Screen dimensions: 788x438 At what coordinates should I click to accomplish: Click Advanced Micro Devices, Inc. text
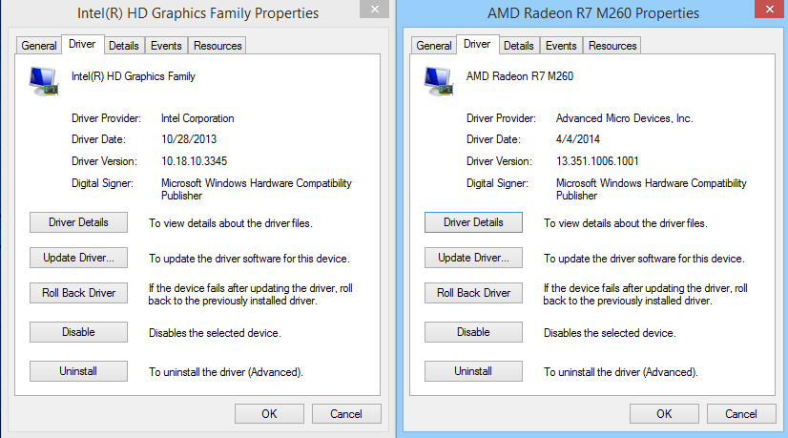[x=625, y=118]
